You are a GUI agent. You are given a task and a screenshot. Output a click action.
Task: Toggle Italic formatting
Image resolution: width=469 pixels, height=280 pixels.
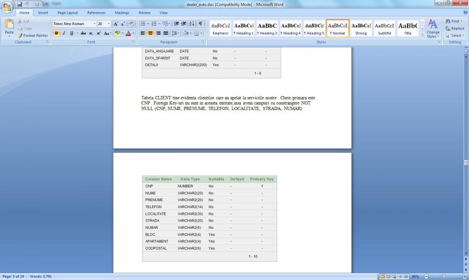(64, 33)
